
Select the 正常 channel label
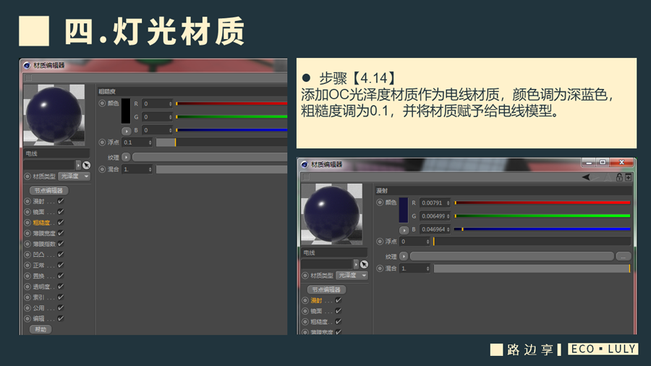tap(38, 265)
